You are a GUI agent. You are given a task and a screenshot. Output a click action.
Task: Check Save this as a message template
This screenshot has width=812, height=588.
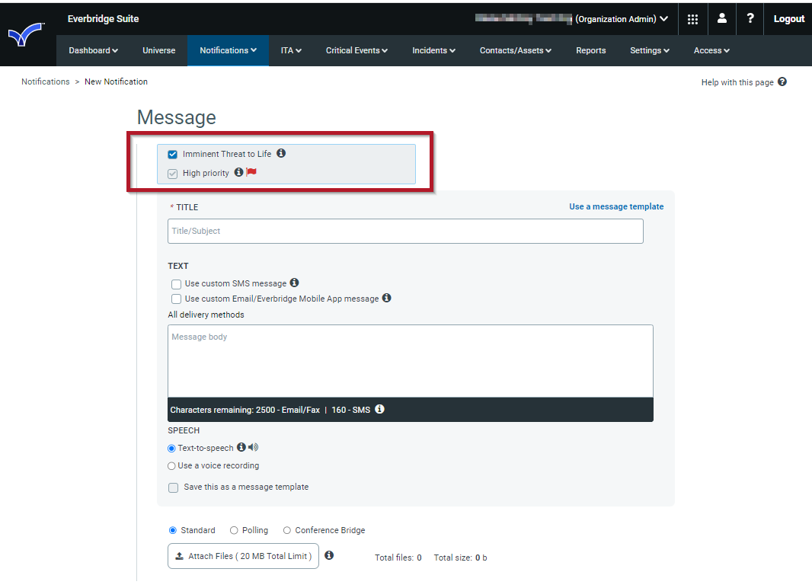(x=173, y=487)
